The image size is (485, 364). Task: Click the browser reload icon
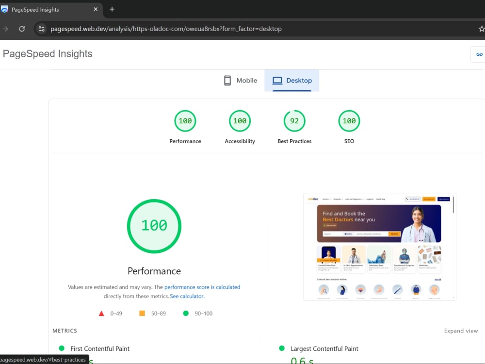coord(22,29)
